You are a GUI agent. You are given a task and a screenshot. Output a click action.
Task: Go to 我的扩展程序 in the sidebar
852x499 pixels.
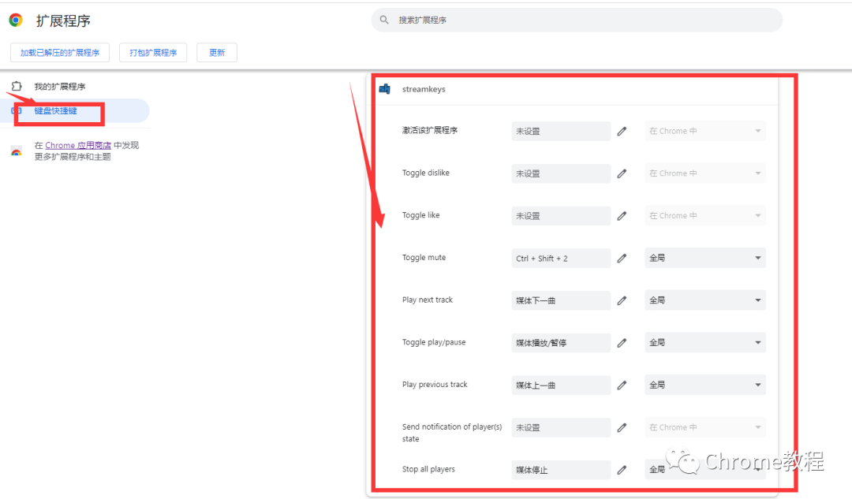coord(60,87)
